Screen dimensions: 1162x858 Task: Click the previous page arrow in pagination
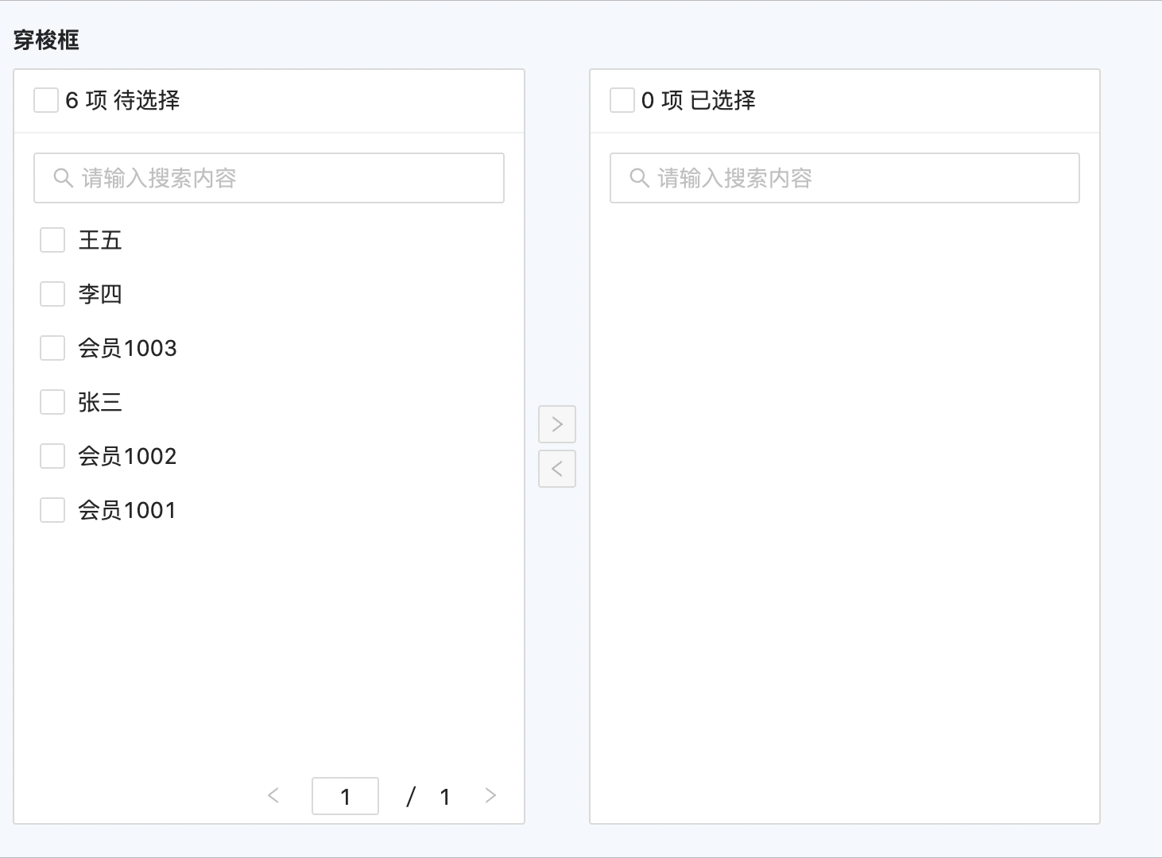[273, 795]
